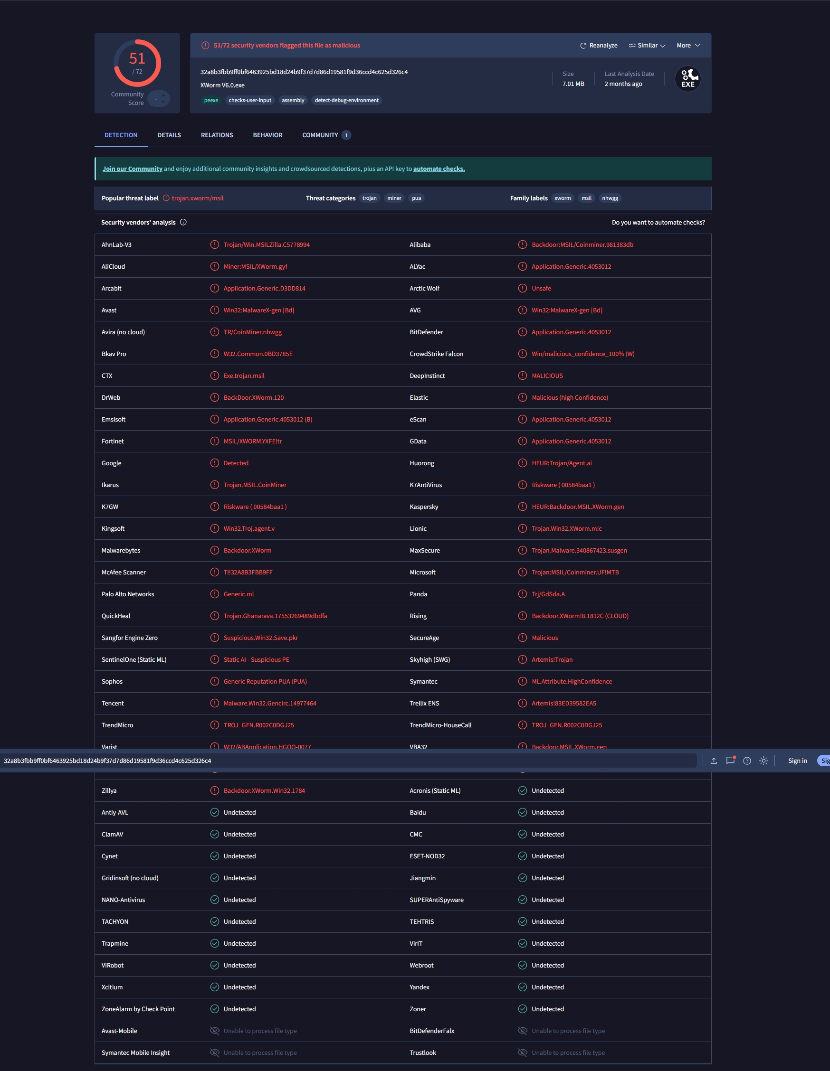Click the alert icon in the DrWeb row

pyautogui.click(x=214, y=398)
